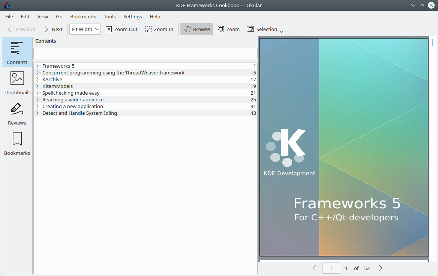Expand the Spellchecking made easy chapter
The image size is (438, 276).
[x=37, y=93]
